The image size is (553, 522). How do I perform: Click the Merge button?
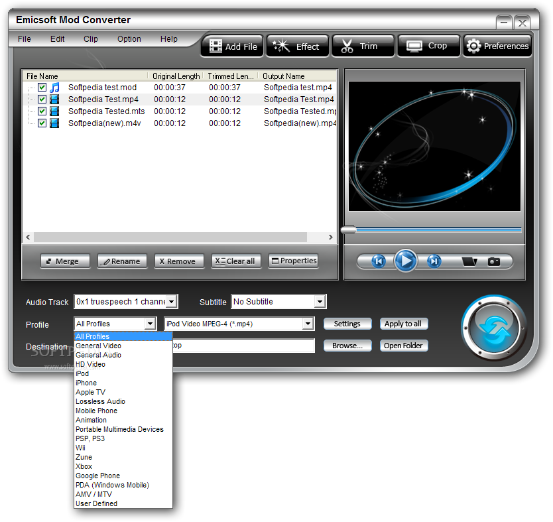[65, 261]
